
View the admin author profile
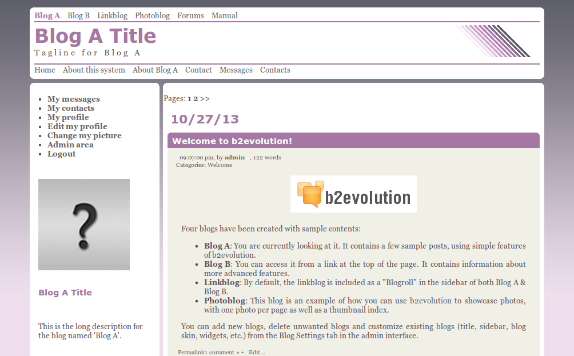tap(234, 158)
